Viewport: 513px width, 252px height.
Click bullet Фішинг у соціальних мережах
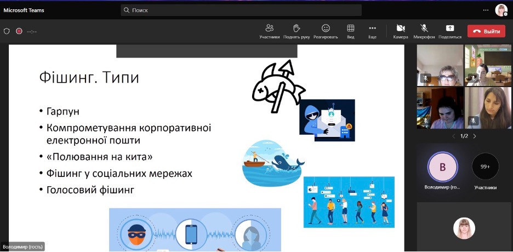coord(119,173)
